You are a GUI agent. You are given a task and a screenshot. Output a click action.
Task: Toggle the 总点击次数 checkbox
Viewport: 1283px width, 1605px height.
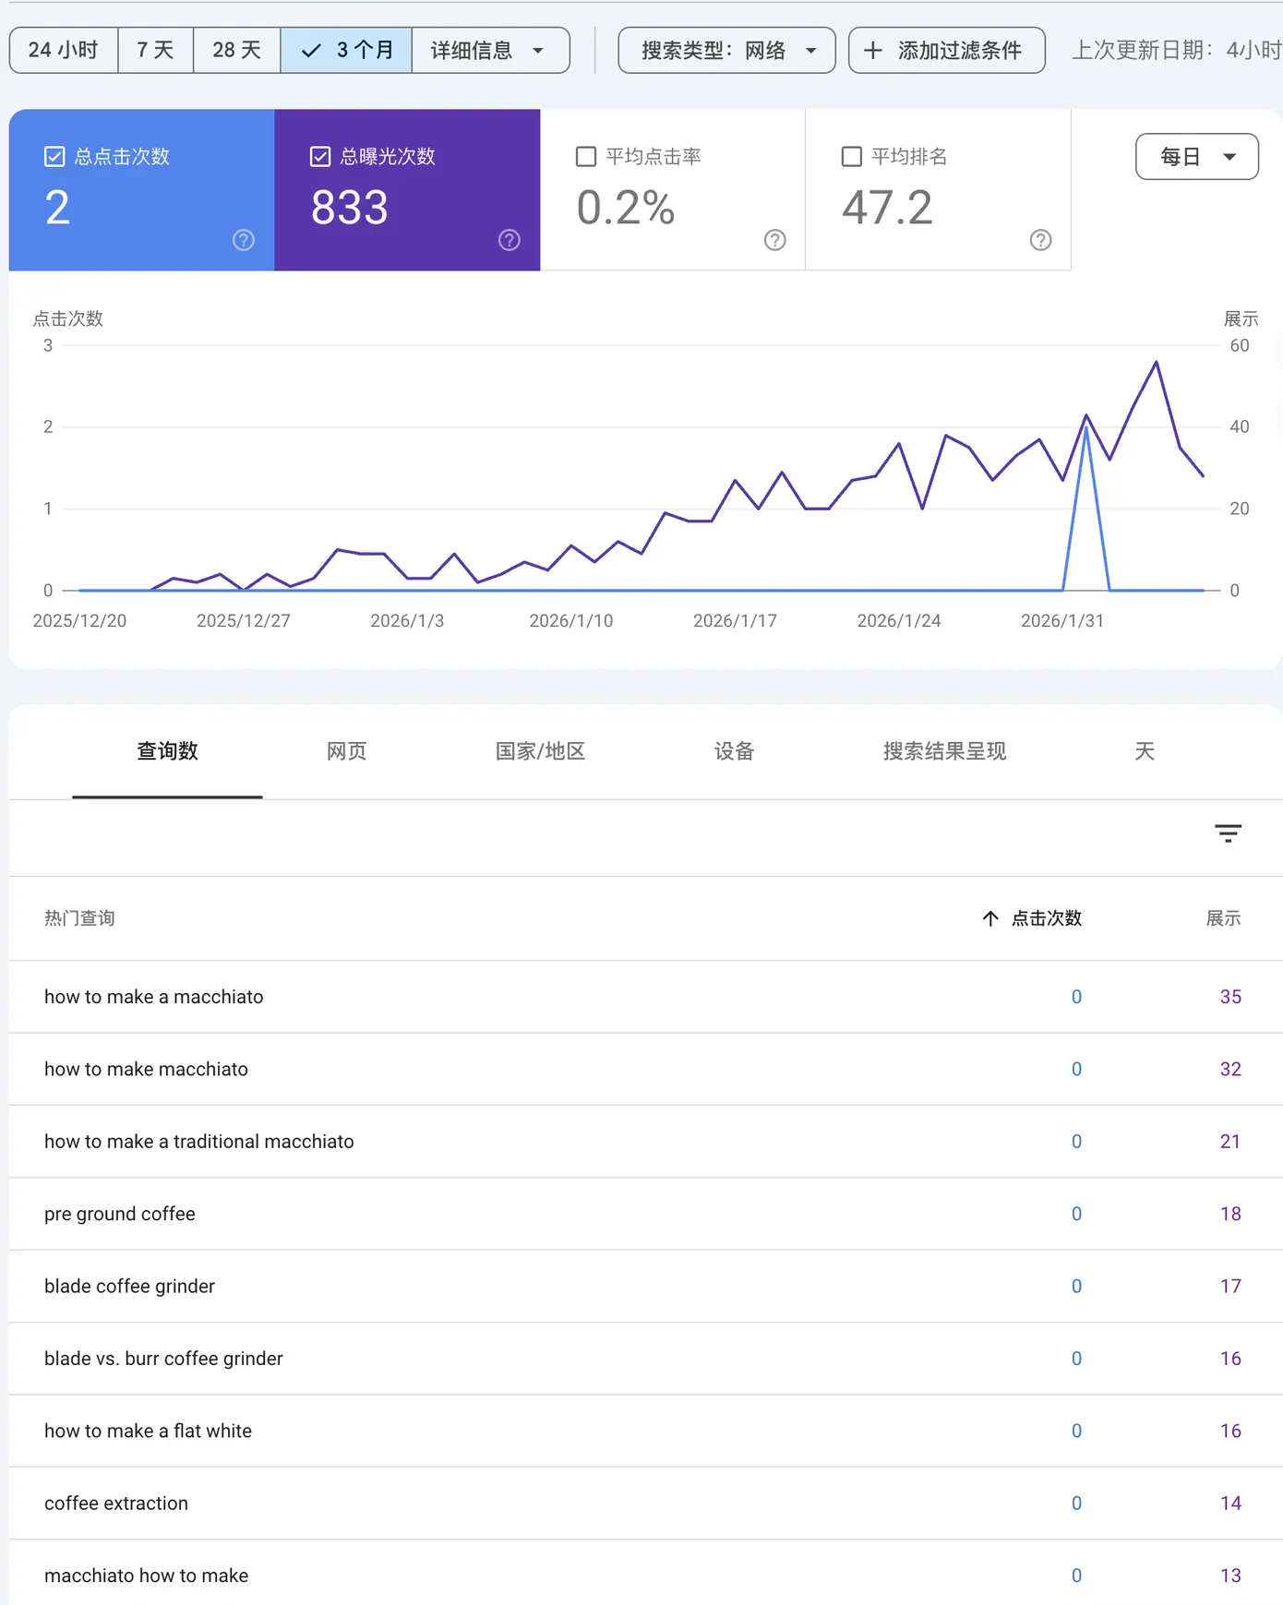point(54,157)
